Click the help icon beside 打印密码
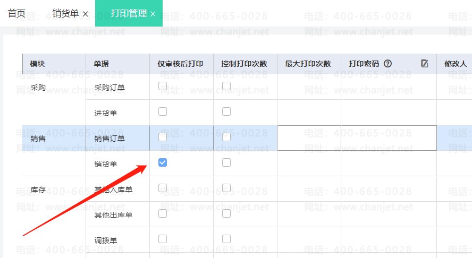The image size is (472, 258). 387,64
